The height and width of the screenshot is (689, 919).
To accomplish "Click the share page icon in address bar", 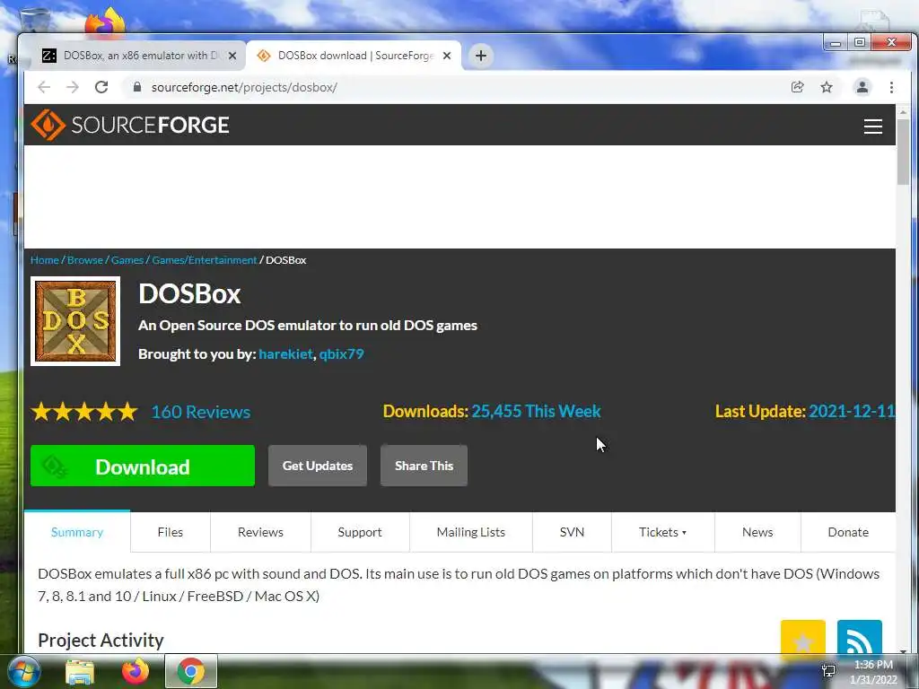I will point(797,87).
